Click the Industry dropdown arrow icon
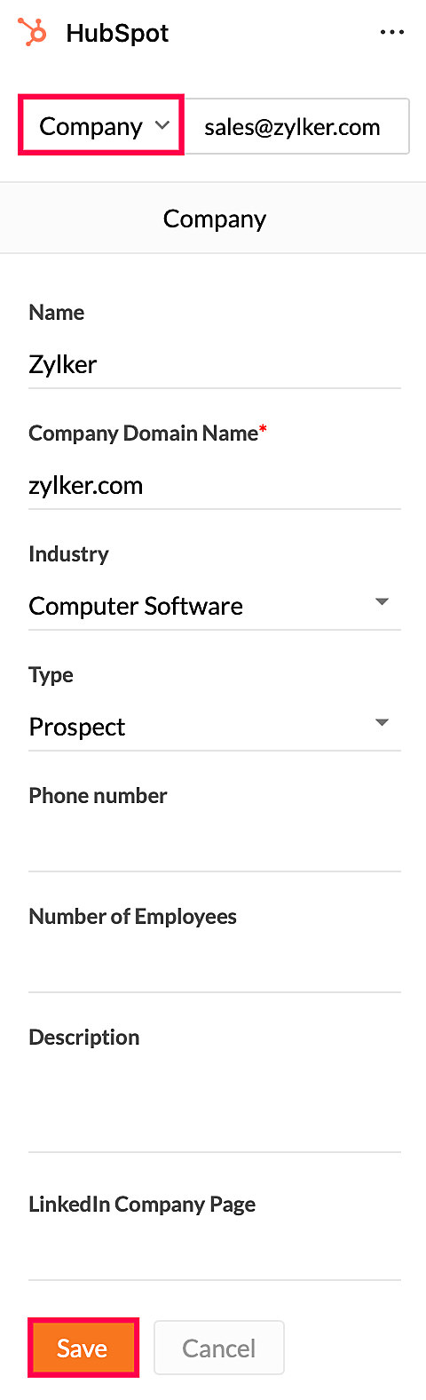 383,602
